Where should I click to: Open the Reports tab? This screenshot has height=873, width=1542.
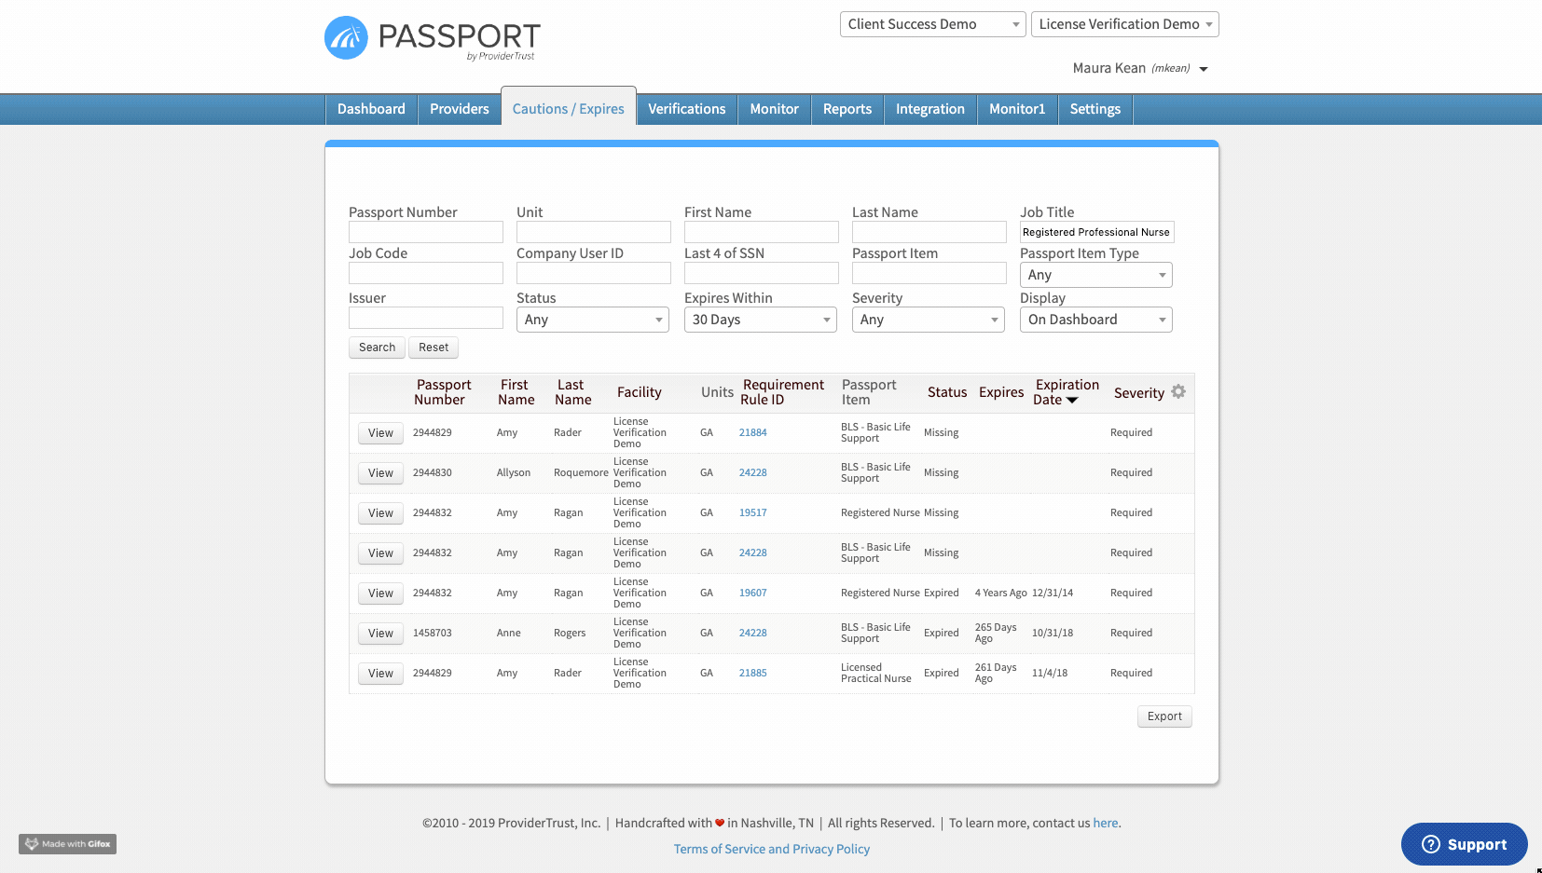(x=847, y=109)
